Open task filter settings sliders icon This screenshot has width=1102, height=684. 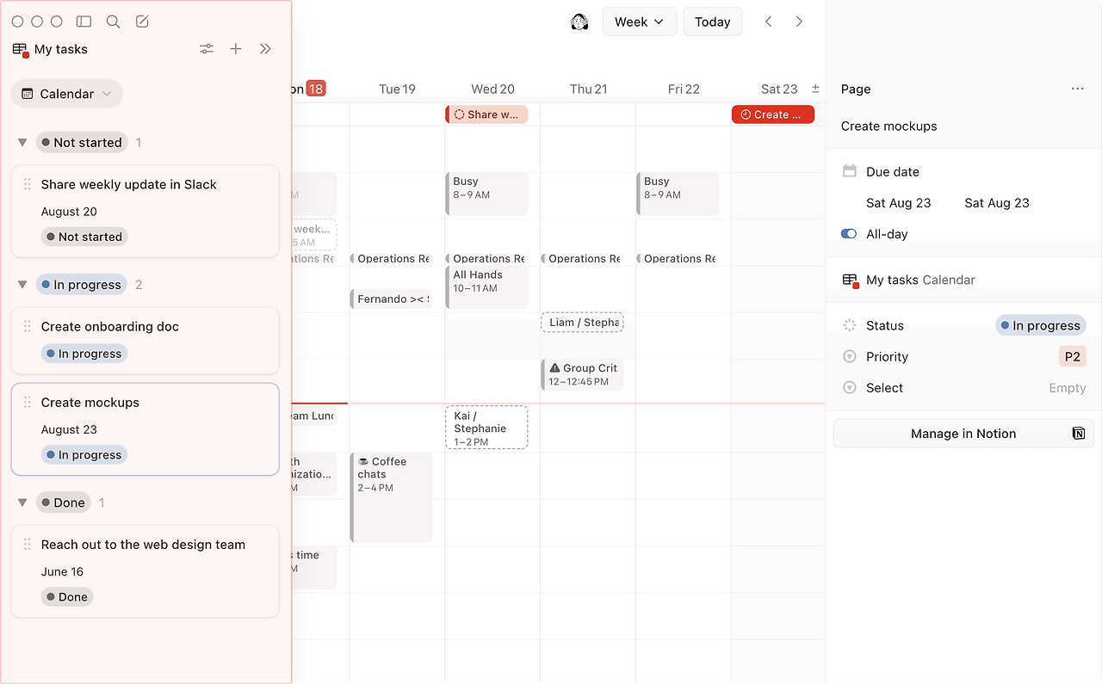coord(207,49)
